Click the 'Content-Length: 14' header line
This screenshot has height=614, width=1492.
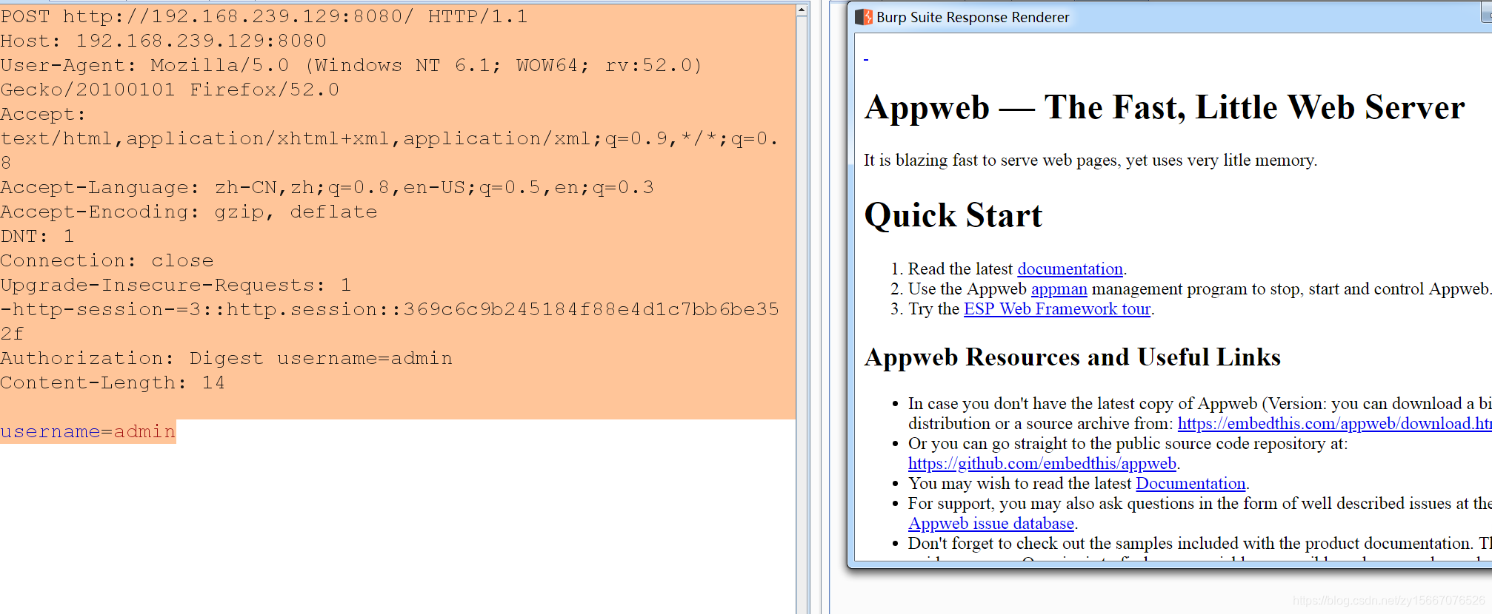(113, 382)
